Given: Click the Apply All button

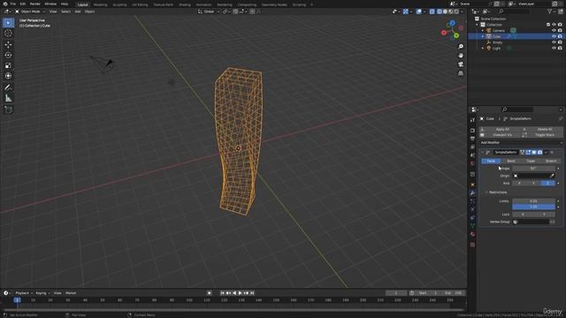Looking at the screenshot, I should tap(501, 129).
